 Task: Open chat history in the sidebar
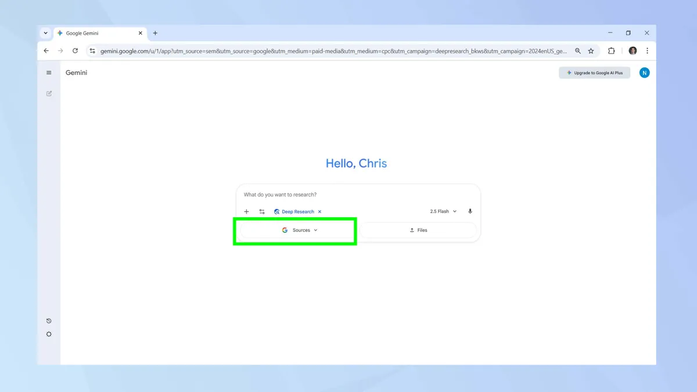coord(49,320)
